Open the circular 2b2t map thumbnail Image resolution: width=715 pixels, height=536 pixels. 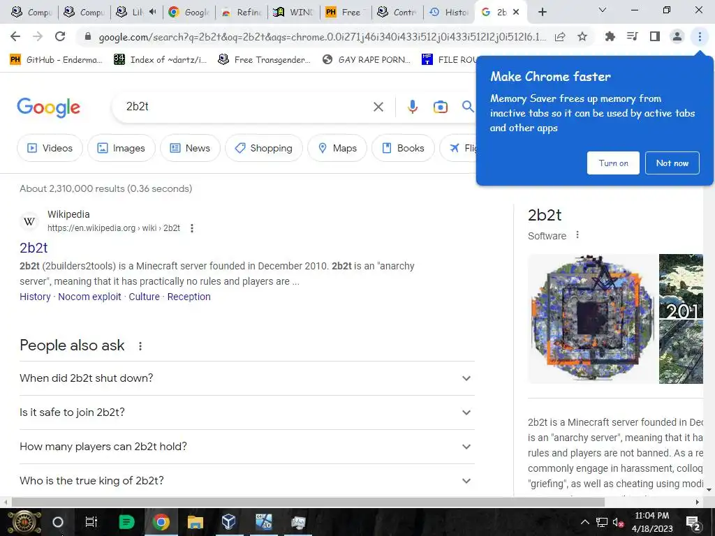pyautogui.click(x=592, y=318)
